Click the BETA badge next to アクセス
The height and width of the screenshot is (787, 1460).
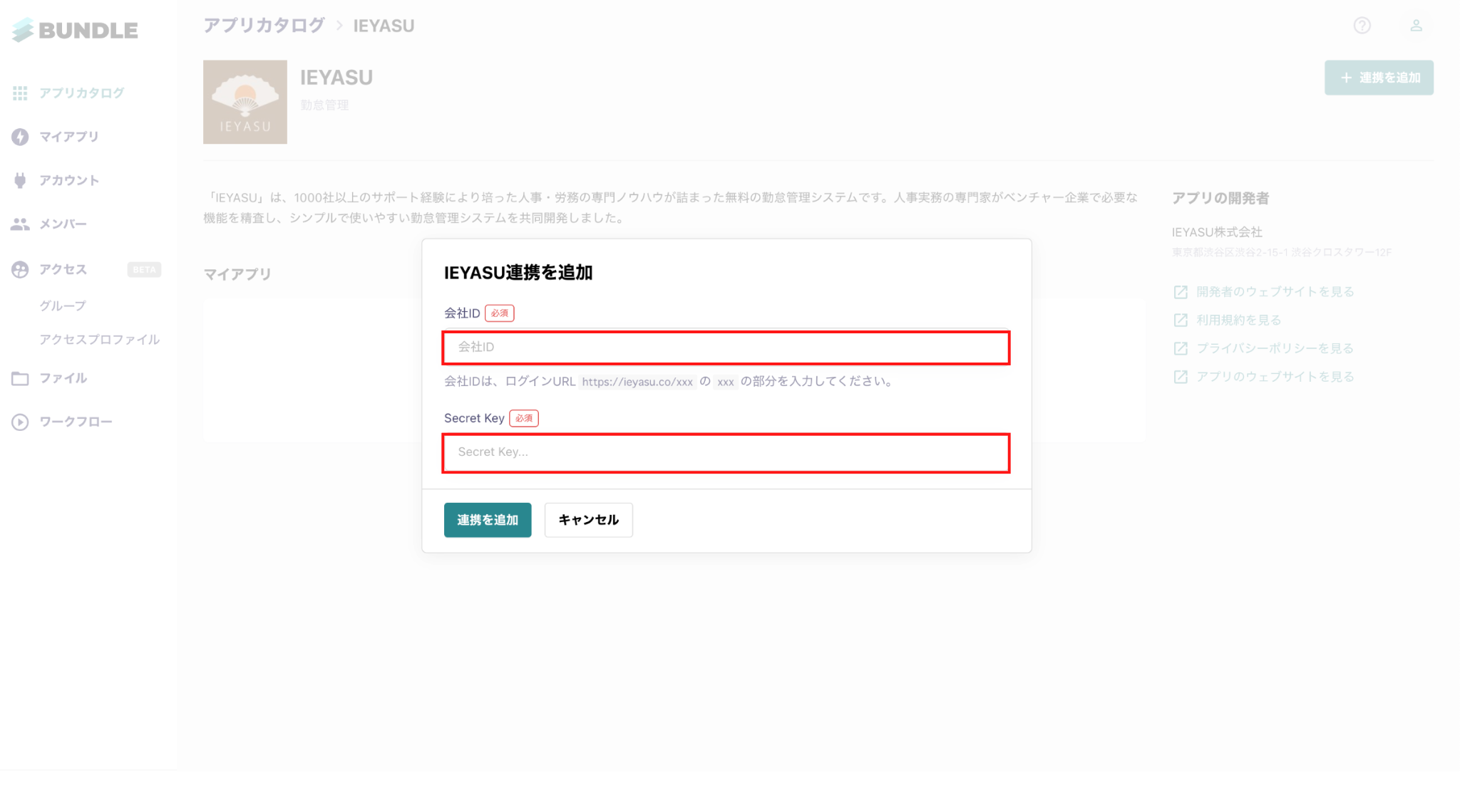(144, 270)
